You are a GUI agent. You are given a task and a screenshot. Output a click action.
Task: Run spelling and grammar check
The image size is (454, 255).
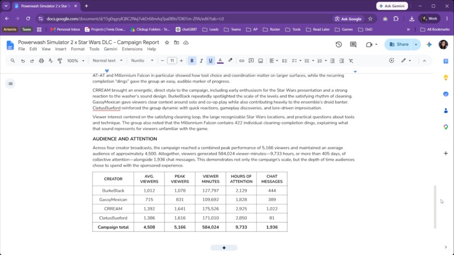[x=51, y=61]
